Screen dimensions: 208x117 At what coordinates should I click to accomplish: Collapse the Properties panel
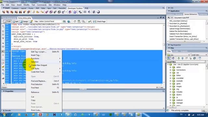pos(4,91)
